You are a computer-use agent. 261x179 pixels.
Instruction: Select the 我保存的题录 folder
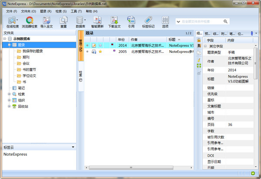click(x=33, y=51)
